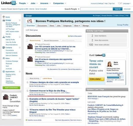
Task: Click the Submit a news article icon
Action: pos(26,120)
